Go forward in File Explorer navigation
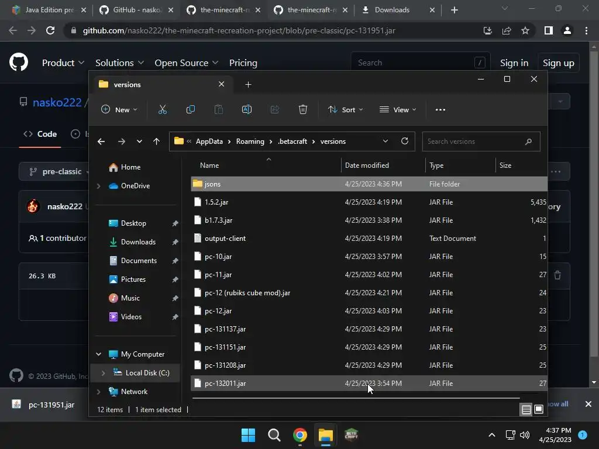599x449 pixels. point(122,141)
